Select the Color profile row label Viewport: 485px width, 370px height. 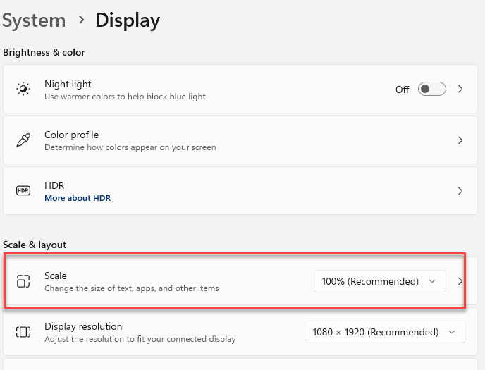click(71, 135)
